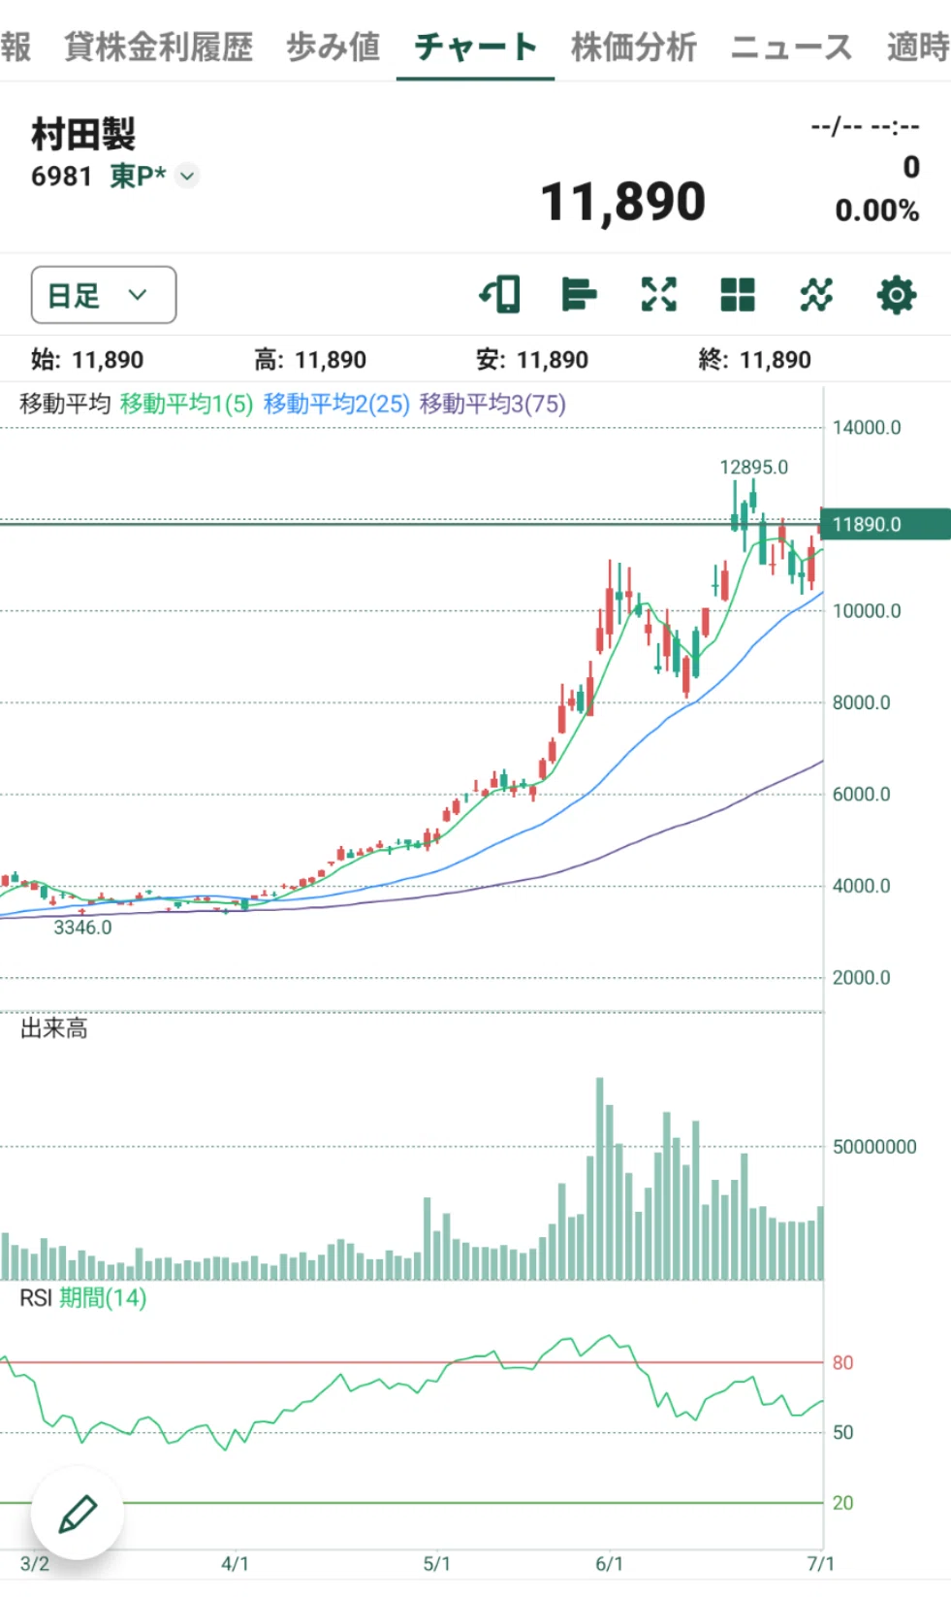This screenshot has height=1597, width=951.
Task: Tap the 11890.0 current price tag
Action: 885,524
